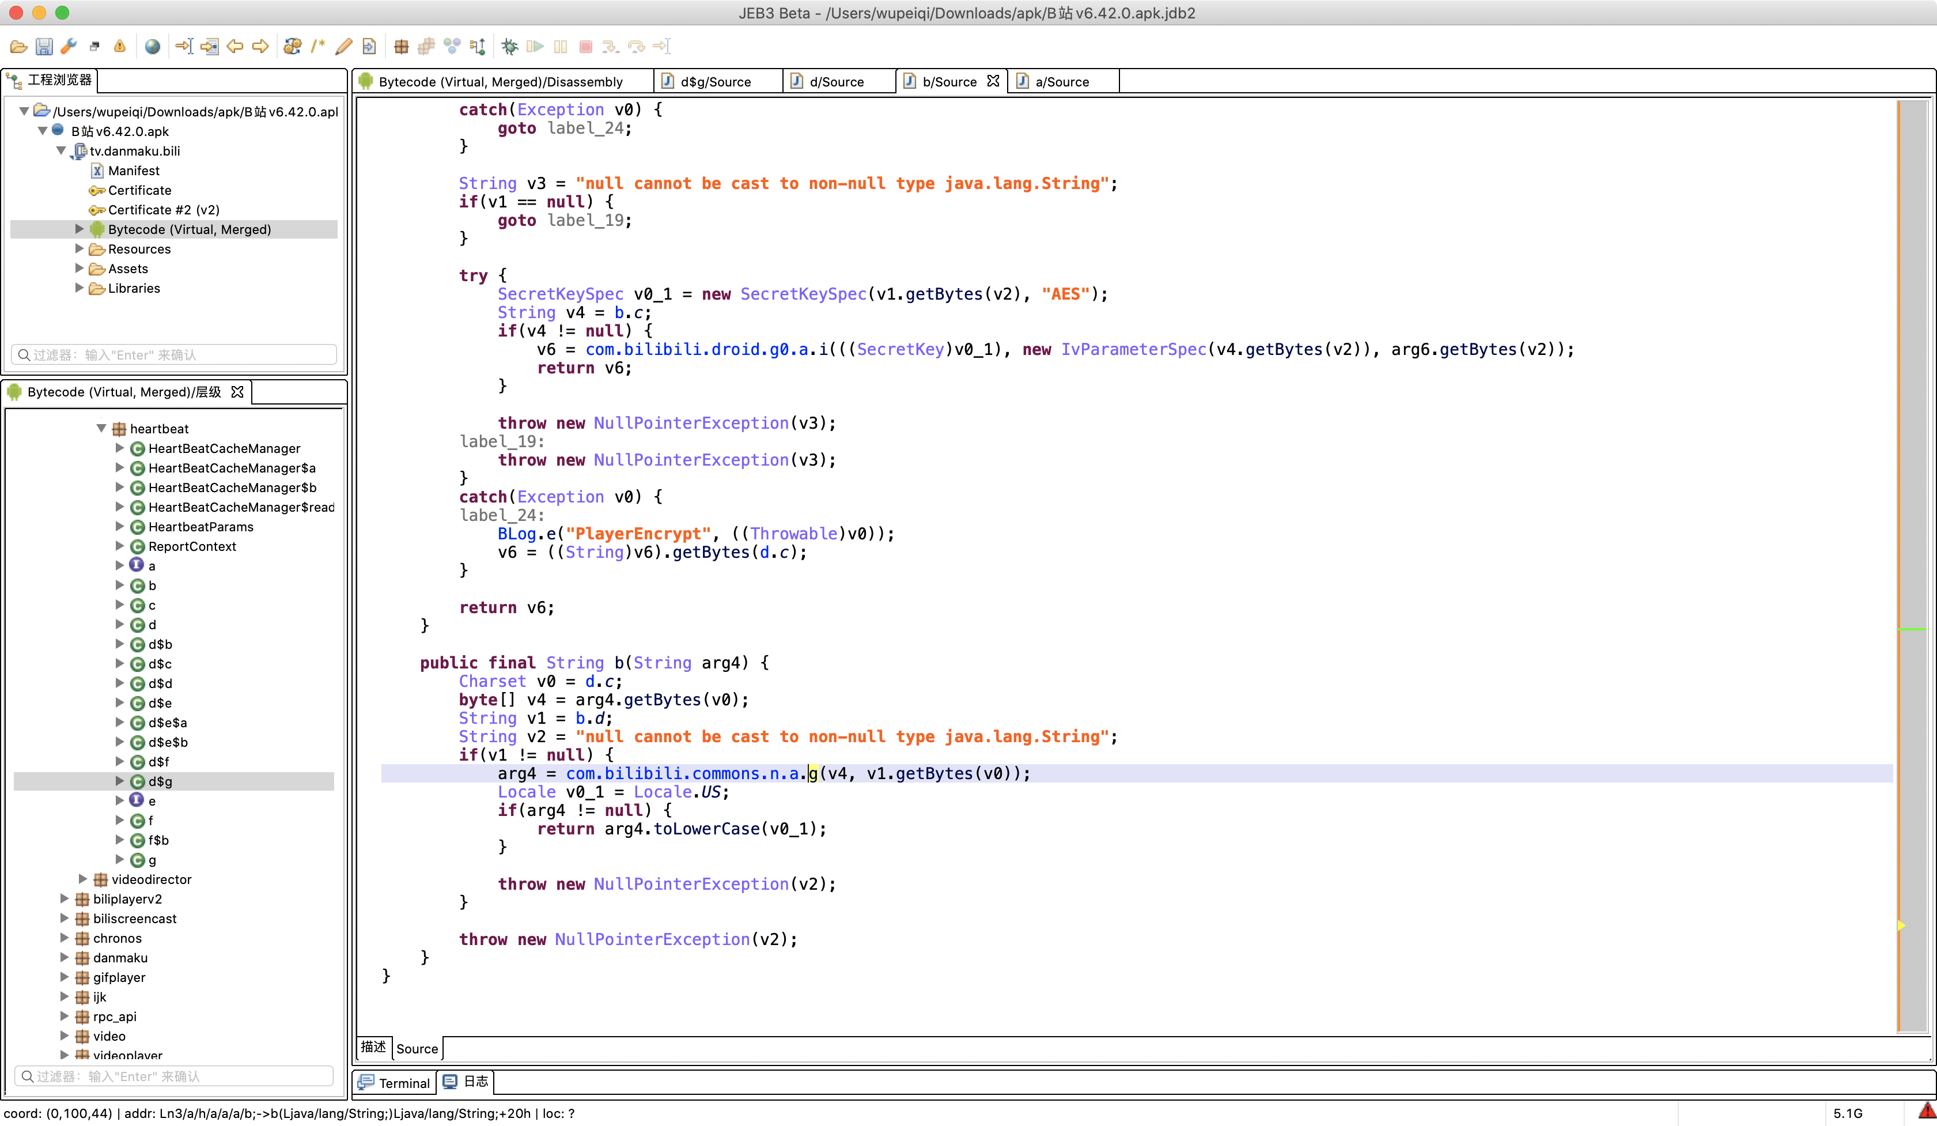This screenshot has height=1126, width=1937.
Task: Click the comment (/*) toolbar icon
Action: coord(317,47)
